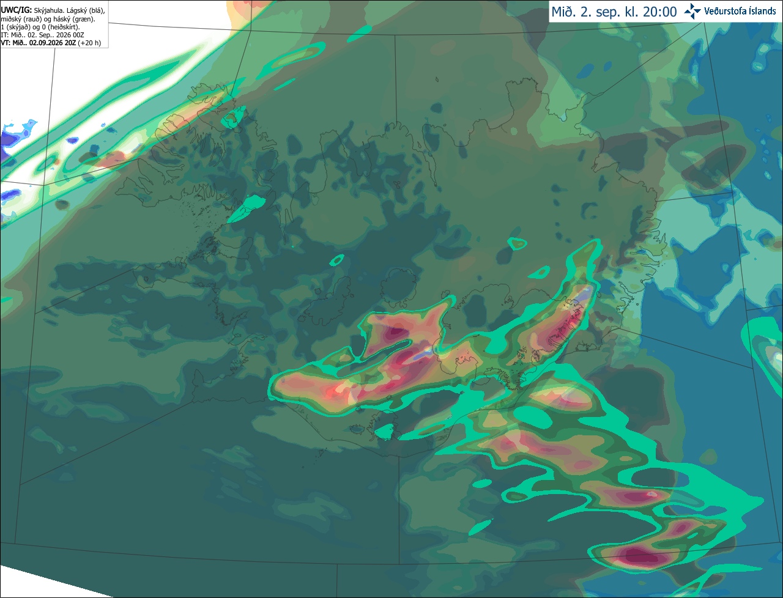Select the VT valid time line in legend
783x598 pixels.
coord(51,43)
